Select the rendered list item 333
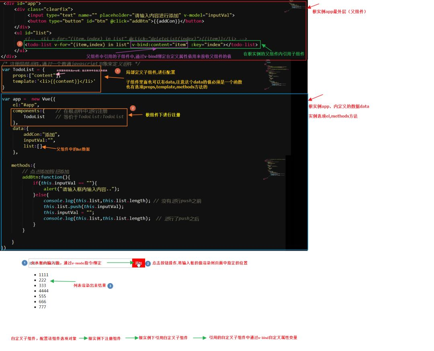This screenshot has width=434, height=351. [x=42, y=286]
